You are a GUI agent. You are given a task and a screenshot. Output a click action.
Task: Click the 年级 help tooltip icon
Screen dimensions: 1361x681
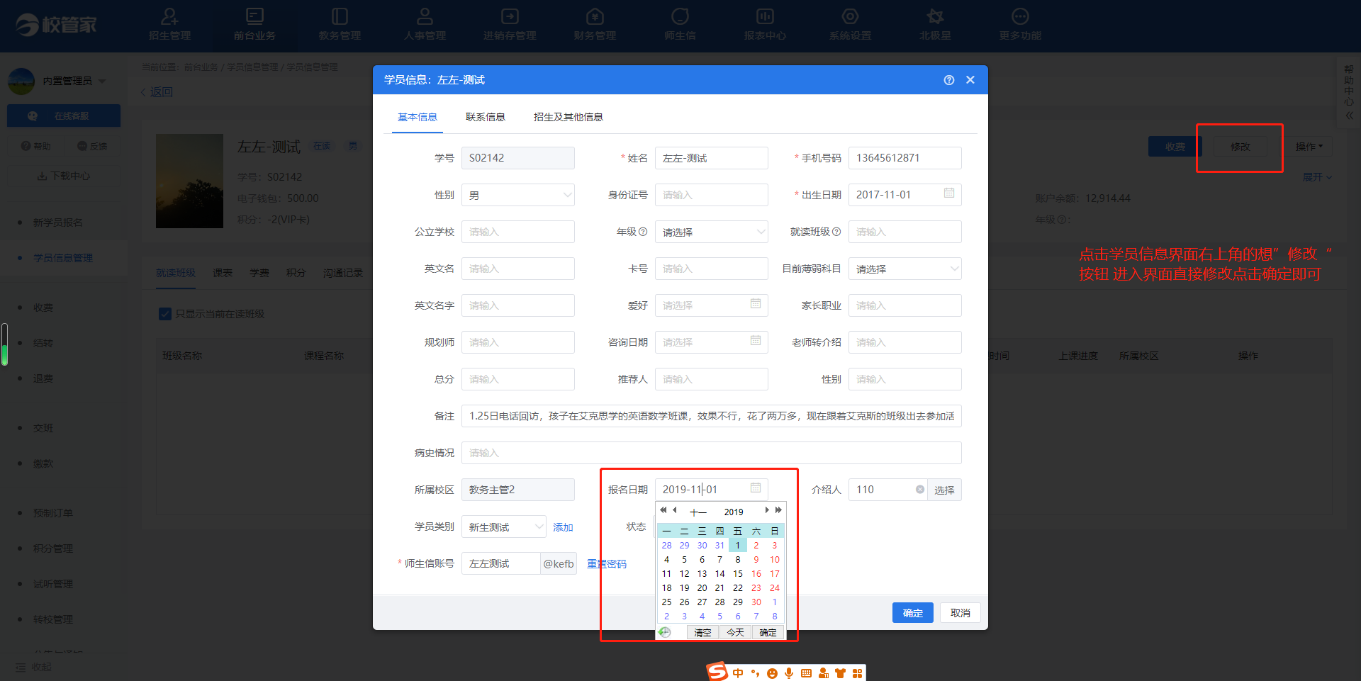coord(643,232)
